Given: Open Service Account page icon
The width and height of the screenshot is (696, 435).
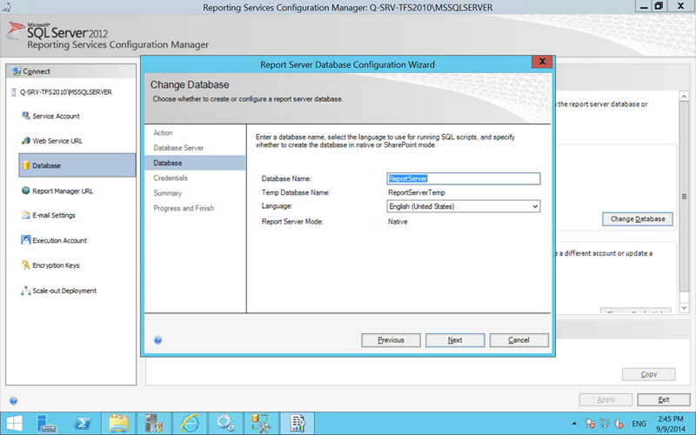Looking at the screenshot, I should click(26, 116).
